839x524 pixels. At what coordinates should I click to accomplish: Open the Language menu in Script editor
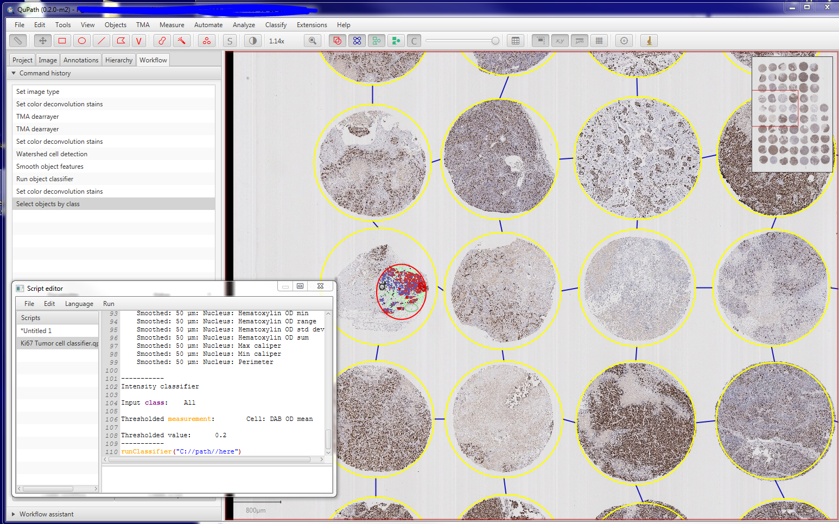pyautogui.click(x=79, y=304)
